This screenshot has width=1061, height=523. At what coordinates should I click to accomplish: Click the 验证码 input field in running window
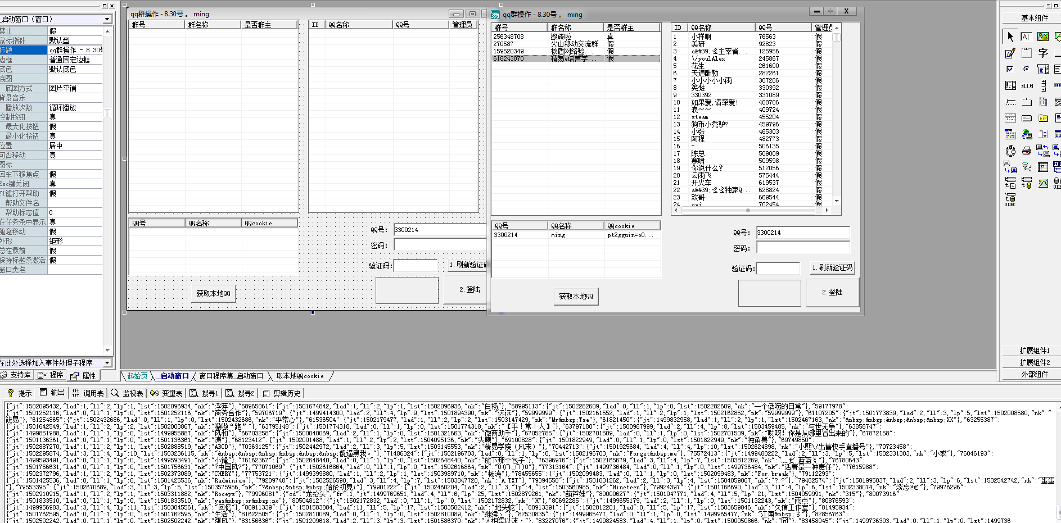(778, 269)
